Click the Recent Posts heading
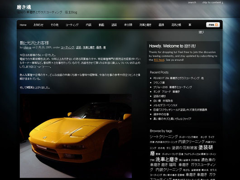This screenshot has height=180, width=240. [x=159, y=72]
